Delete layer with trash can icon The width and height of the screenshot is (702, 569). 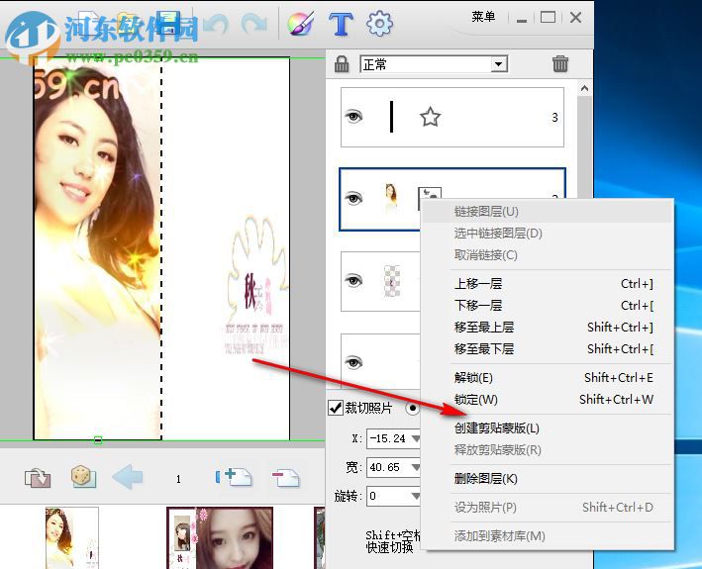(560, 64)
